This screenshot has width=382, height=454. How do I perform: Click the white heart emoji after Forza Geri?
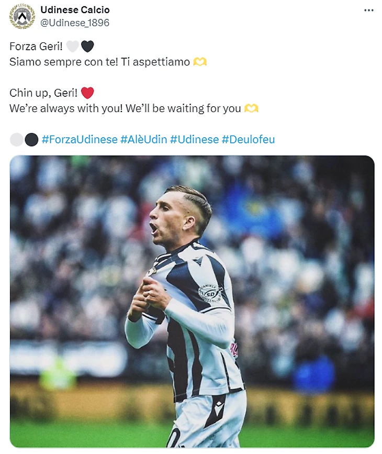(x=73, y=47)
